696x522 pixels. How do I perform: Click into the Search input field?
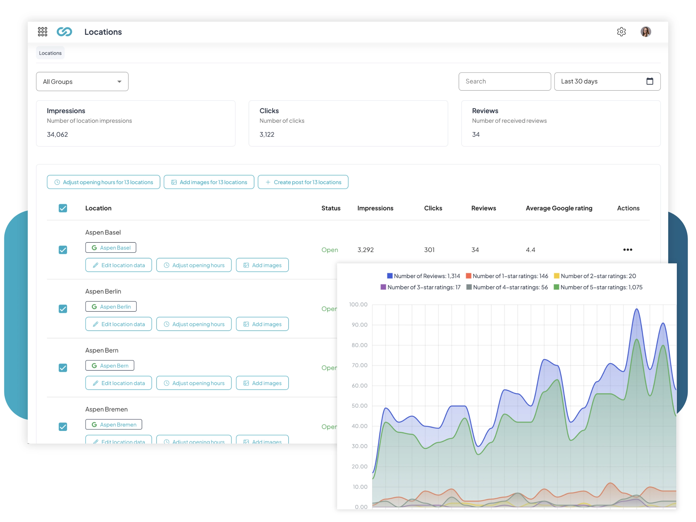(504, 81)
